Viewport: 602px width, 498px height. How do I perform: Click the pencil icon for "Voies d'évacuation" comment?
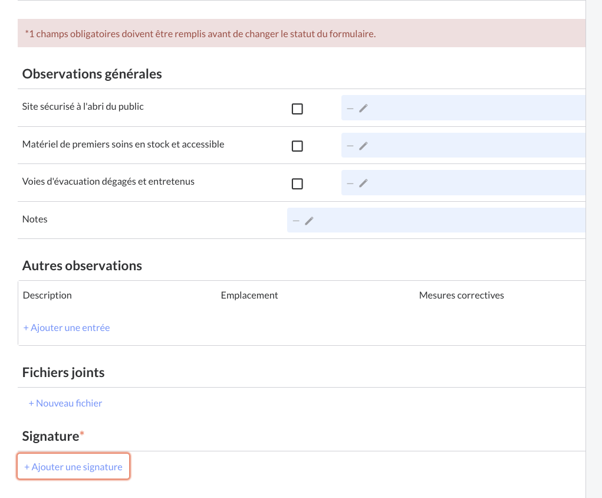coord(363,182)
